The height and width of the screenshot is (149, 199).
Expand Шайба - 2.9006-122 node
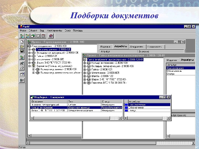click(85, 76)
